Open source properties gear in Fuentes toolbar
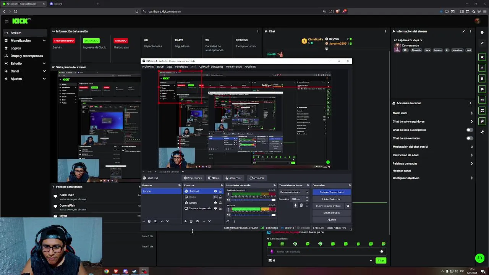This screenshot has height=275, width=489. point(198,221)
